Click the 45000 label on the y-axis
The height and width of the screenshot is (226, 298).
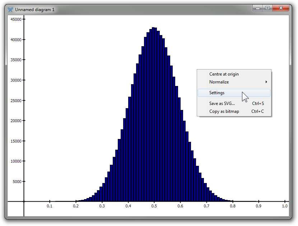14,19
